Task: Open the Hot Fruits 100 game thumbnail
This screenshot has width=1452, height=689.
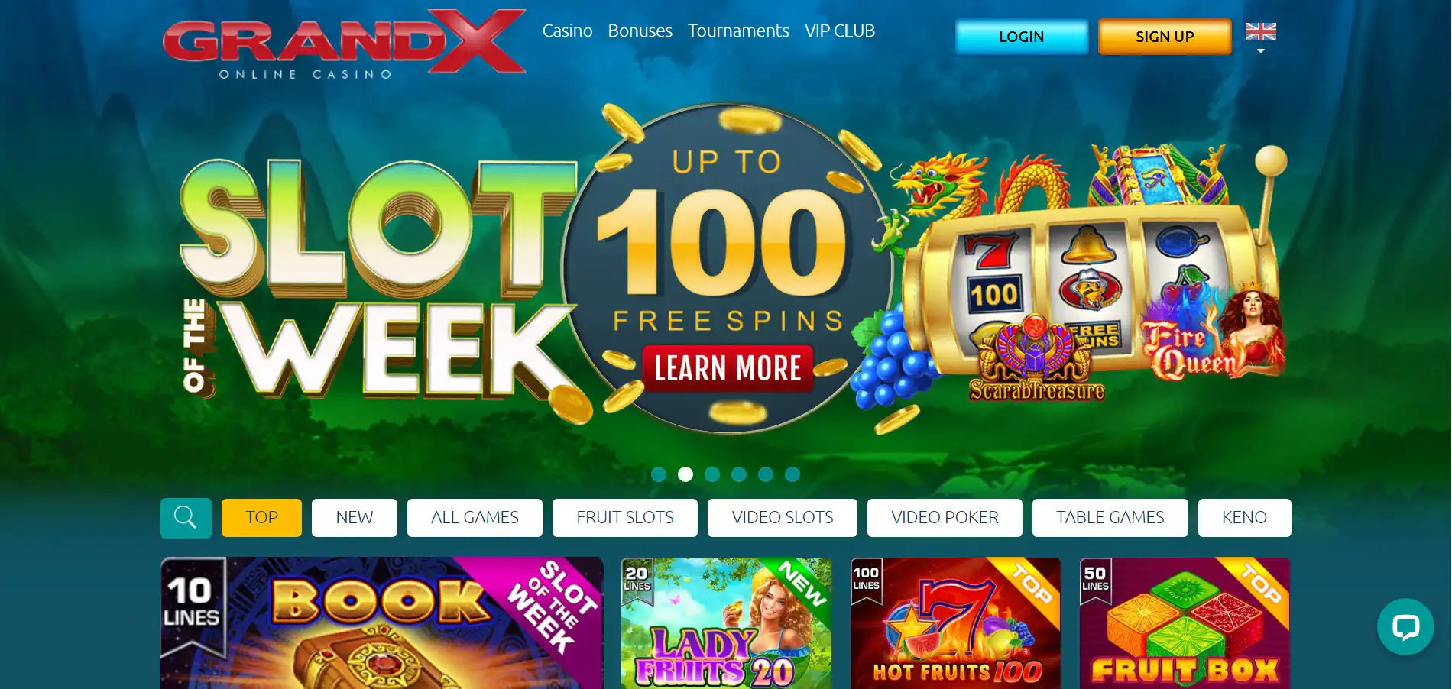Action: [955, 623]
